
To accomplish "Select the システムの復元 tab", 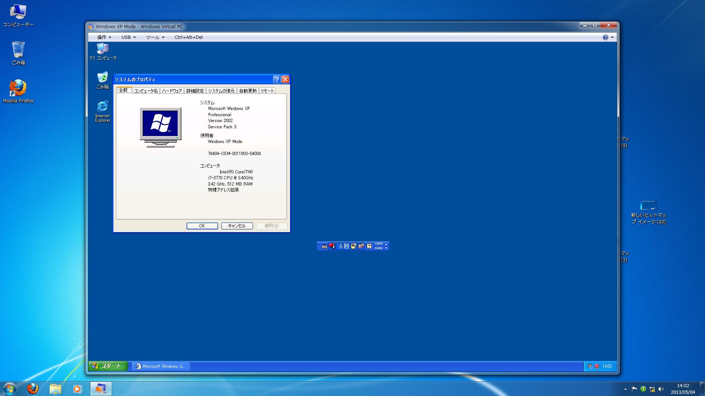I will click(221, 91).
